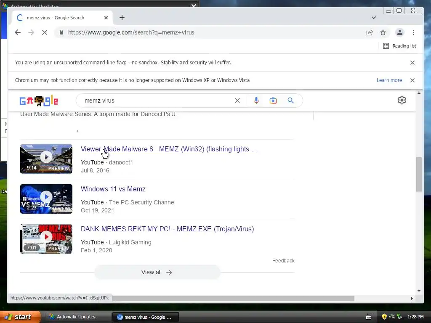Click the scroll down arrow
This screenshot has height=323, width=431.
click(x=419, y=291)
